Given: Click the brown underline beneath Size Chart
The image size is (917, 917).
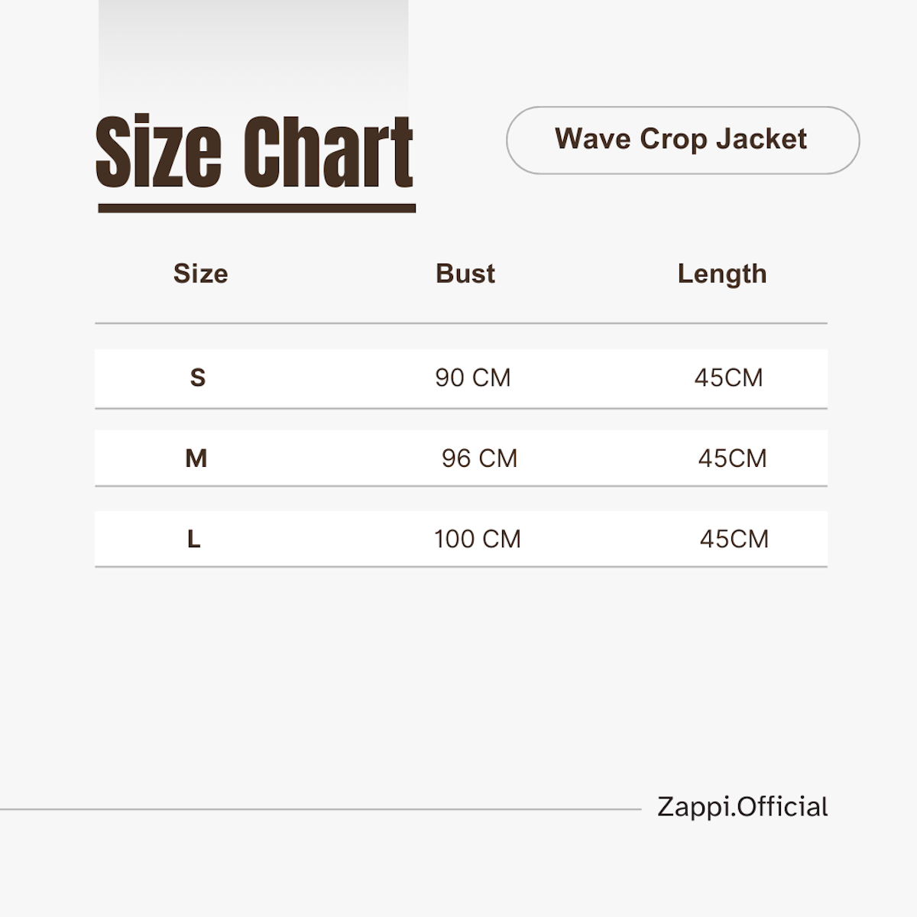Looking at the screenshot, I should pyautogui.click(x=257, y=208).
